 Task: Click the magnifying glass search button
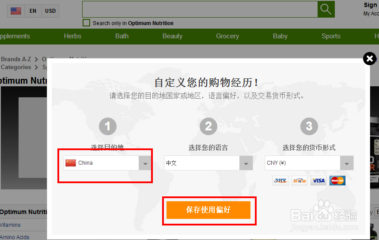326,9
